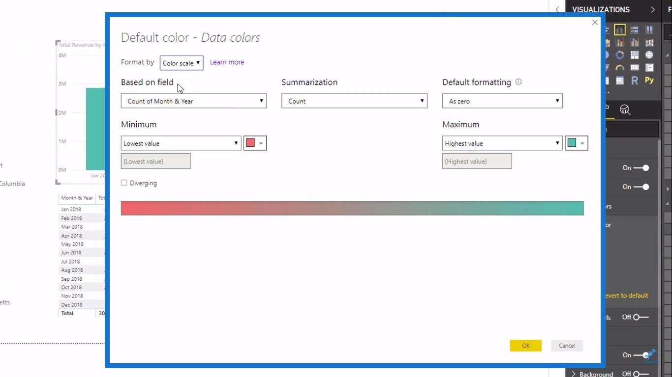Close the Default color dialog with X
The width and height of the screenshot is (672, 377).
click(x=595, y=22)
